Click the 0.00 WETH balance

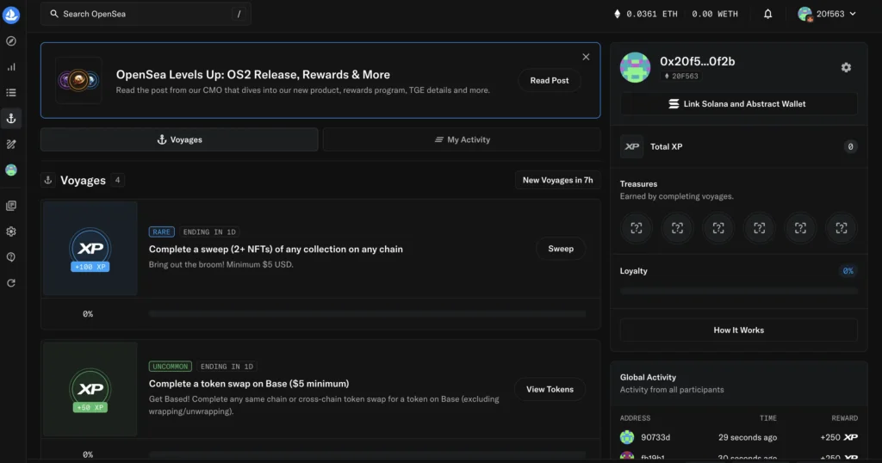[x=714, y=14]
